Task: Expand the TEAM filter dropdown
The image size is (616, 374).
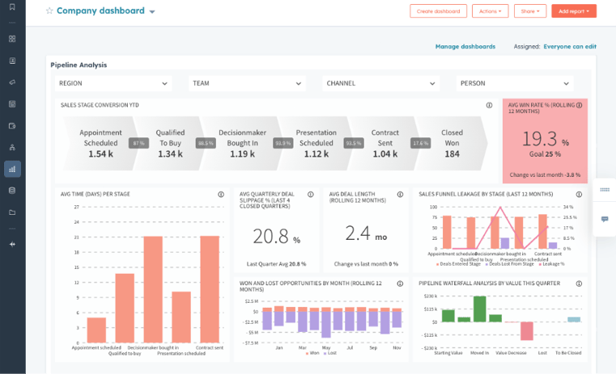Action: (x=247, y=83)
